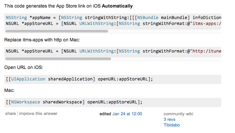The width and height of the screenshot is (235, 133).
Task: Click the http:/itune NSURL code line
Action: (113, 51)
